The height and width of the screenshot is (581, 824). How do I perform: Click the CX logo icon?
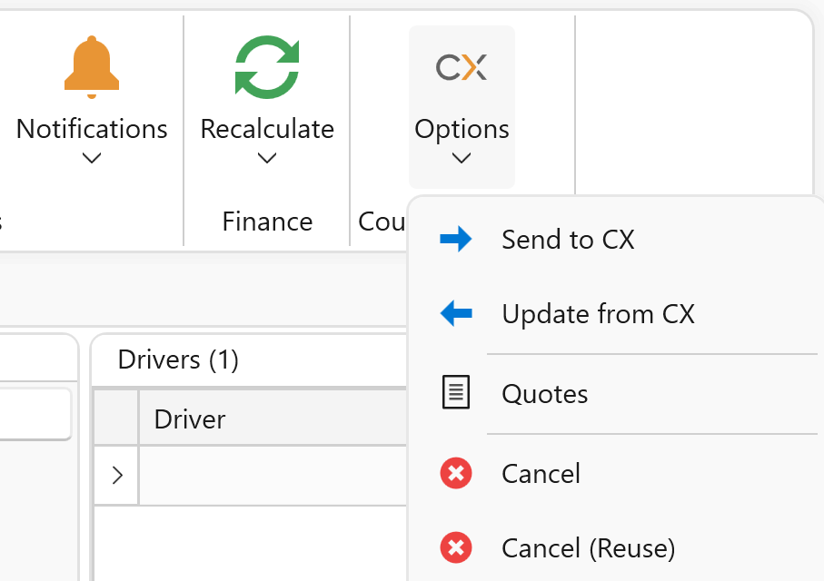coord(462,67)
